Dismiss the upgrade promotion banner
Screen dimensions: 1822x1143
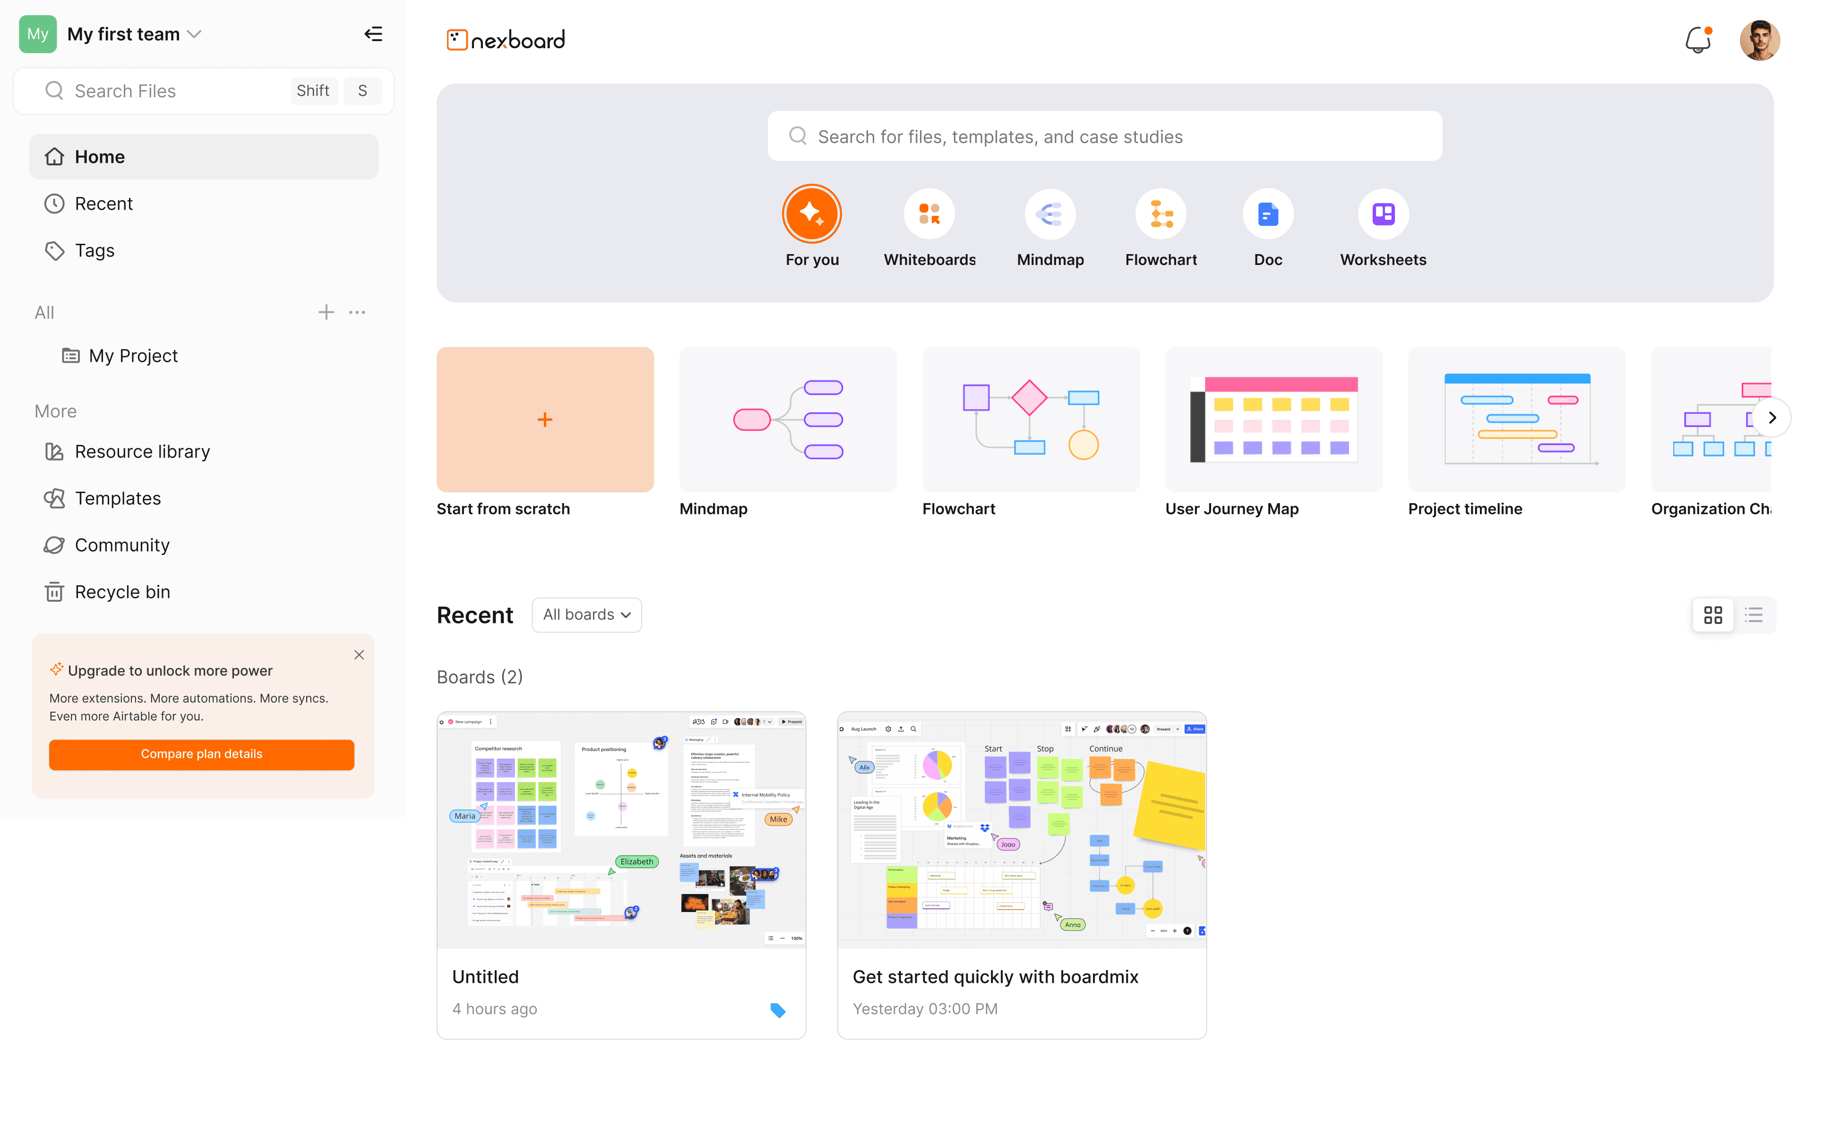pos(359,655)
